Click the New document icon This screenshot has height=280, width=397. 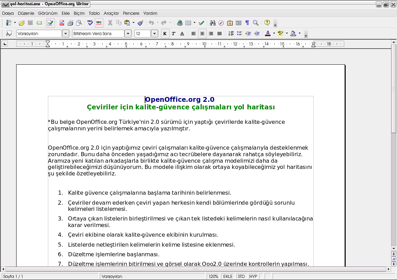point(9,23)
